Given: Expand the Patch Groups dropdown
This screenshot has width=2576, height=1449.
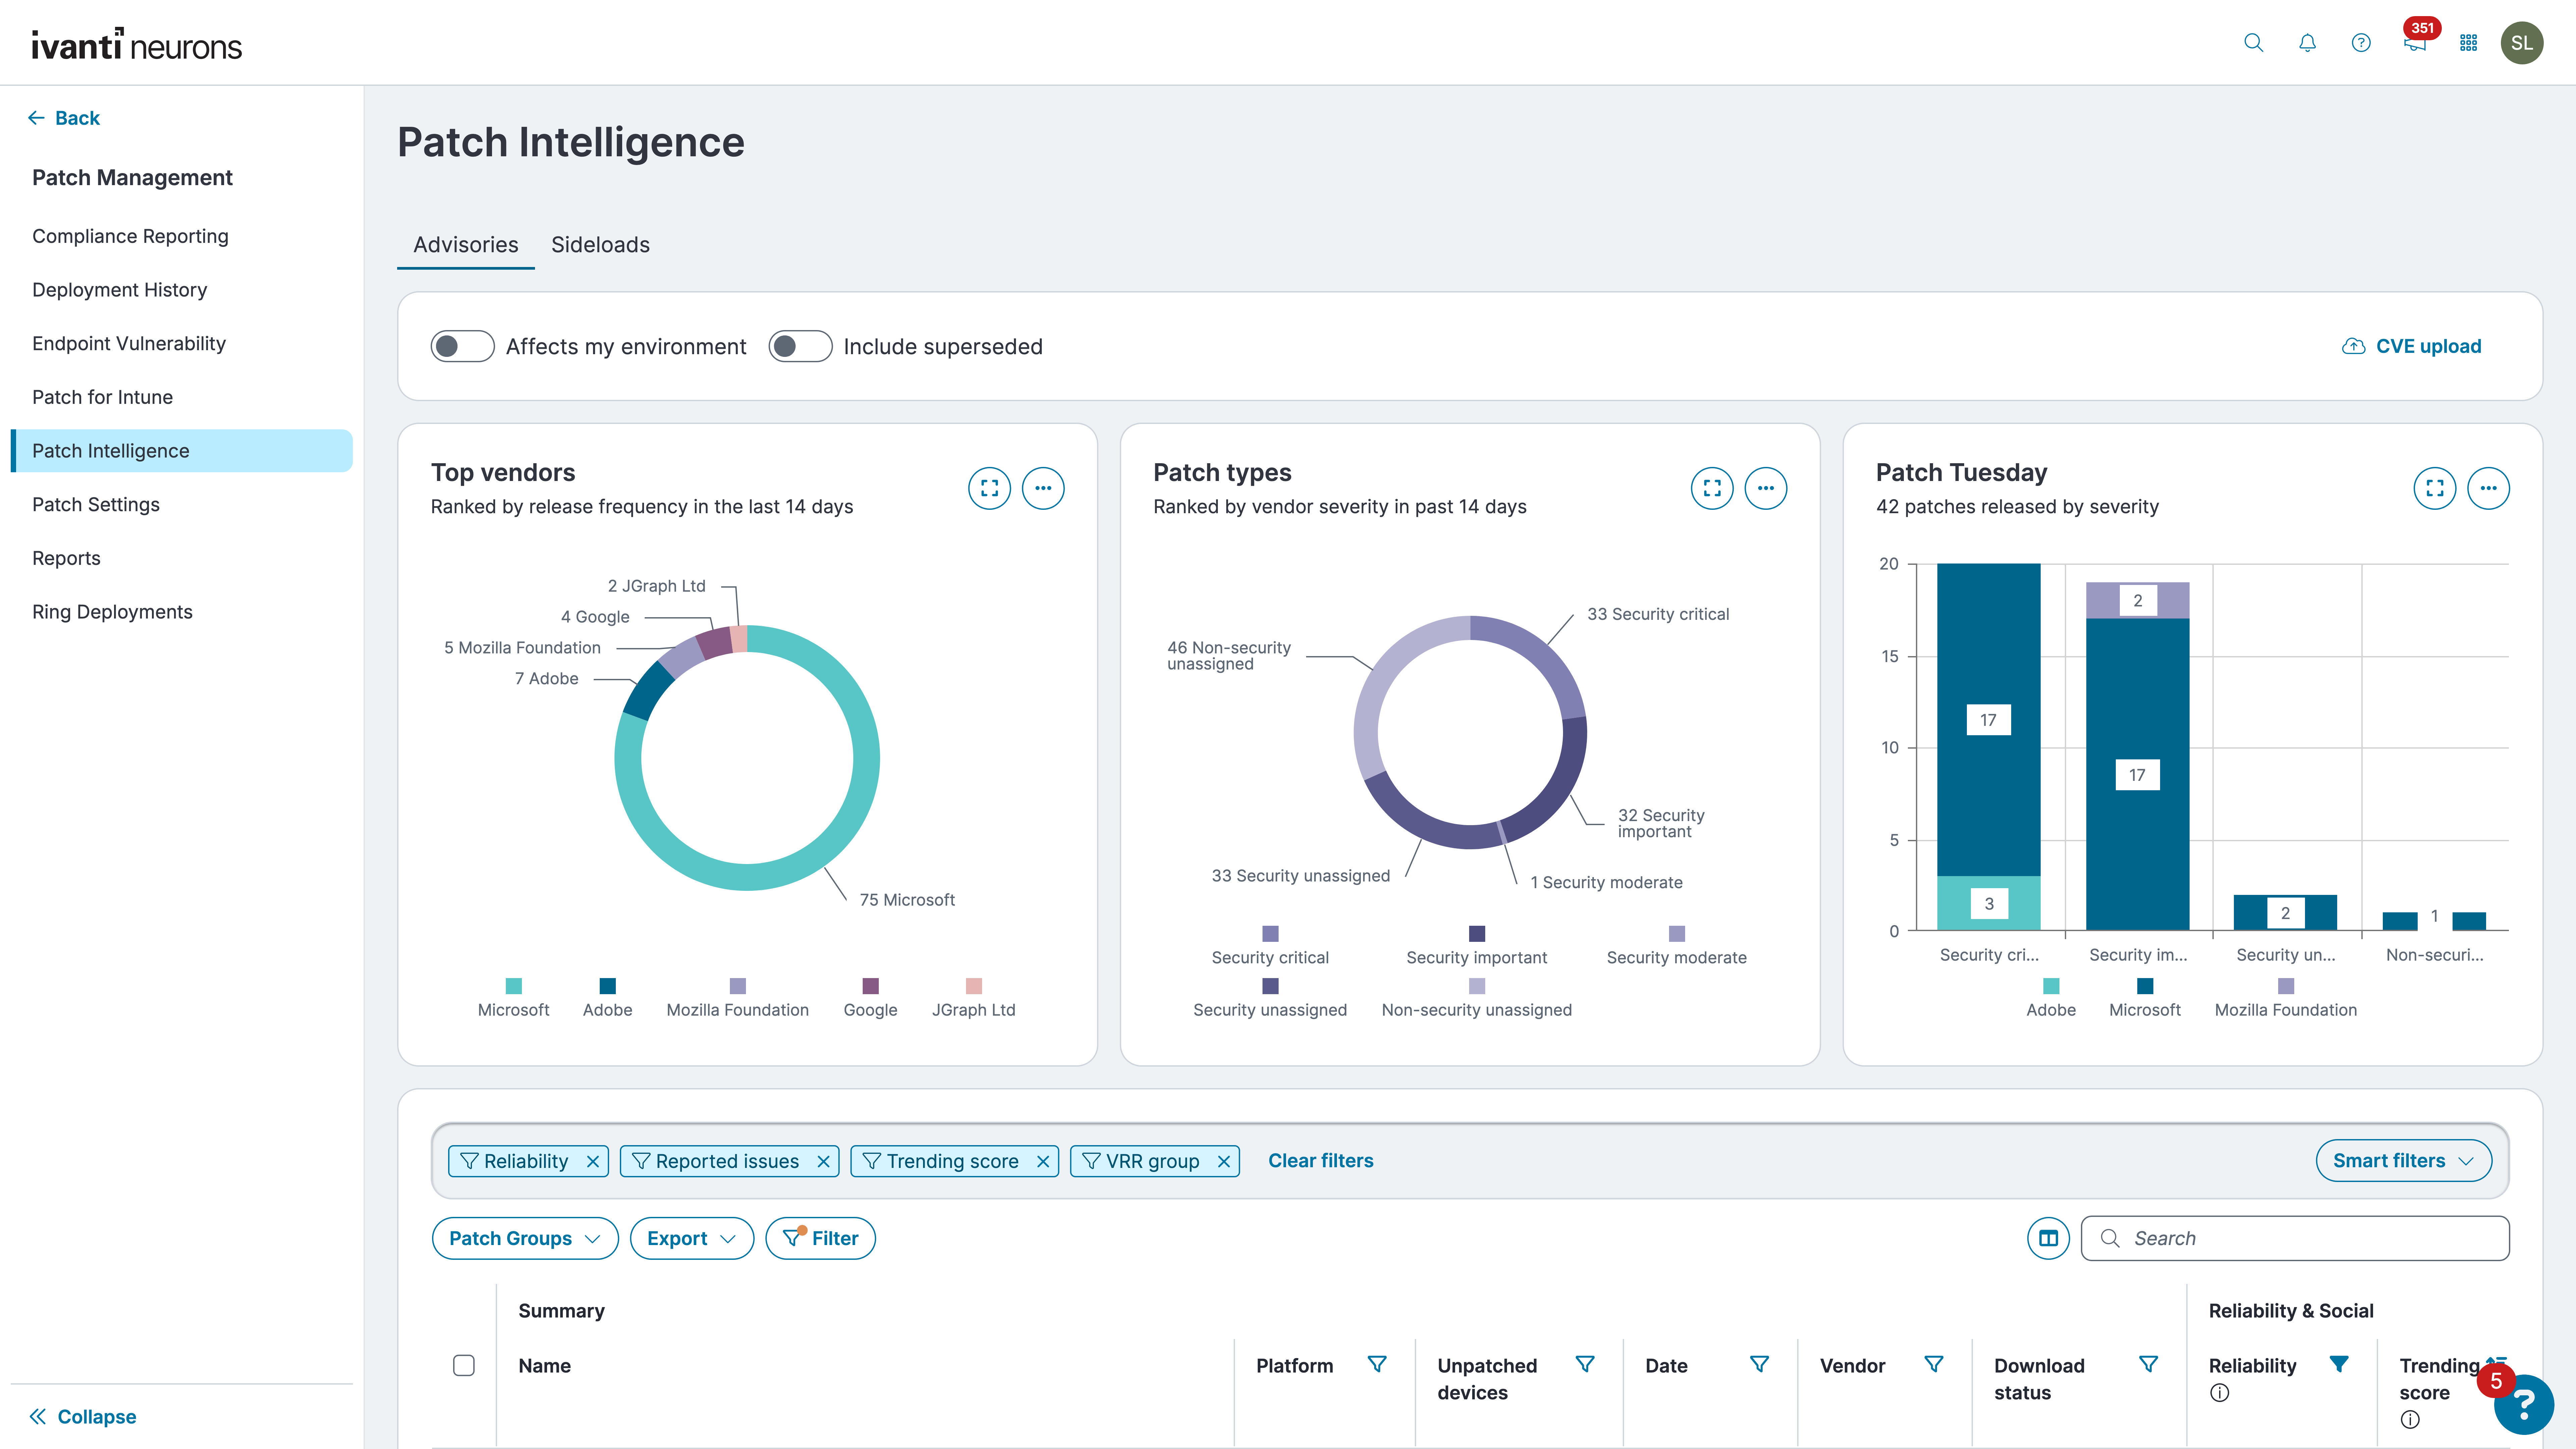Looking at the screenshot, I should 524,1238.
